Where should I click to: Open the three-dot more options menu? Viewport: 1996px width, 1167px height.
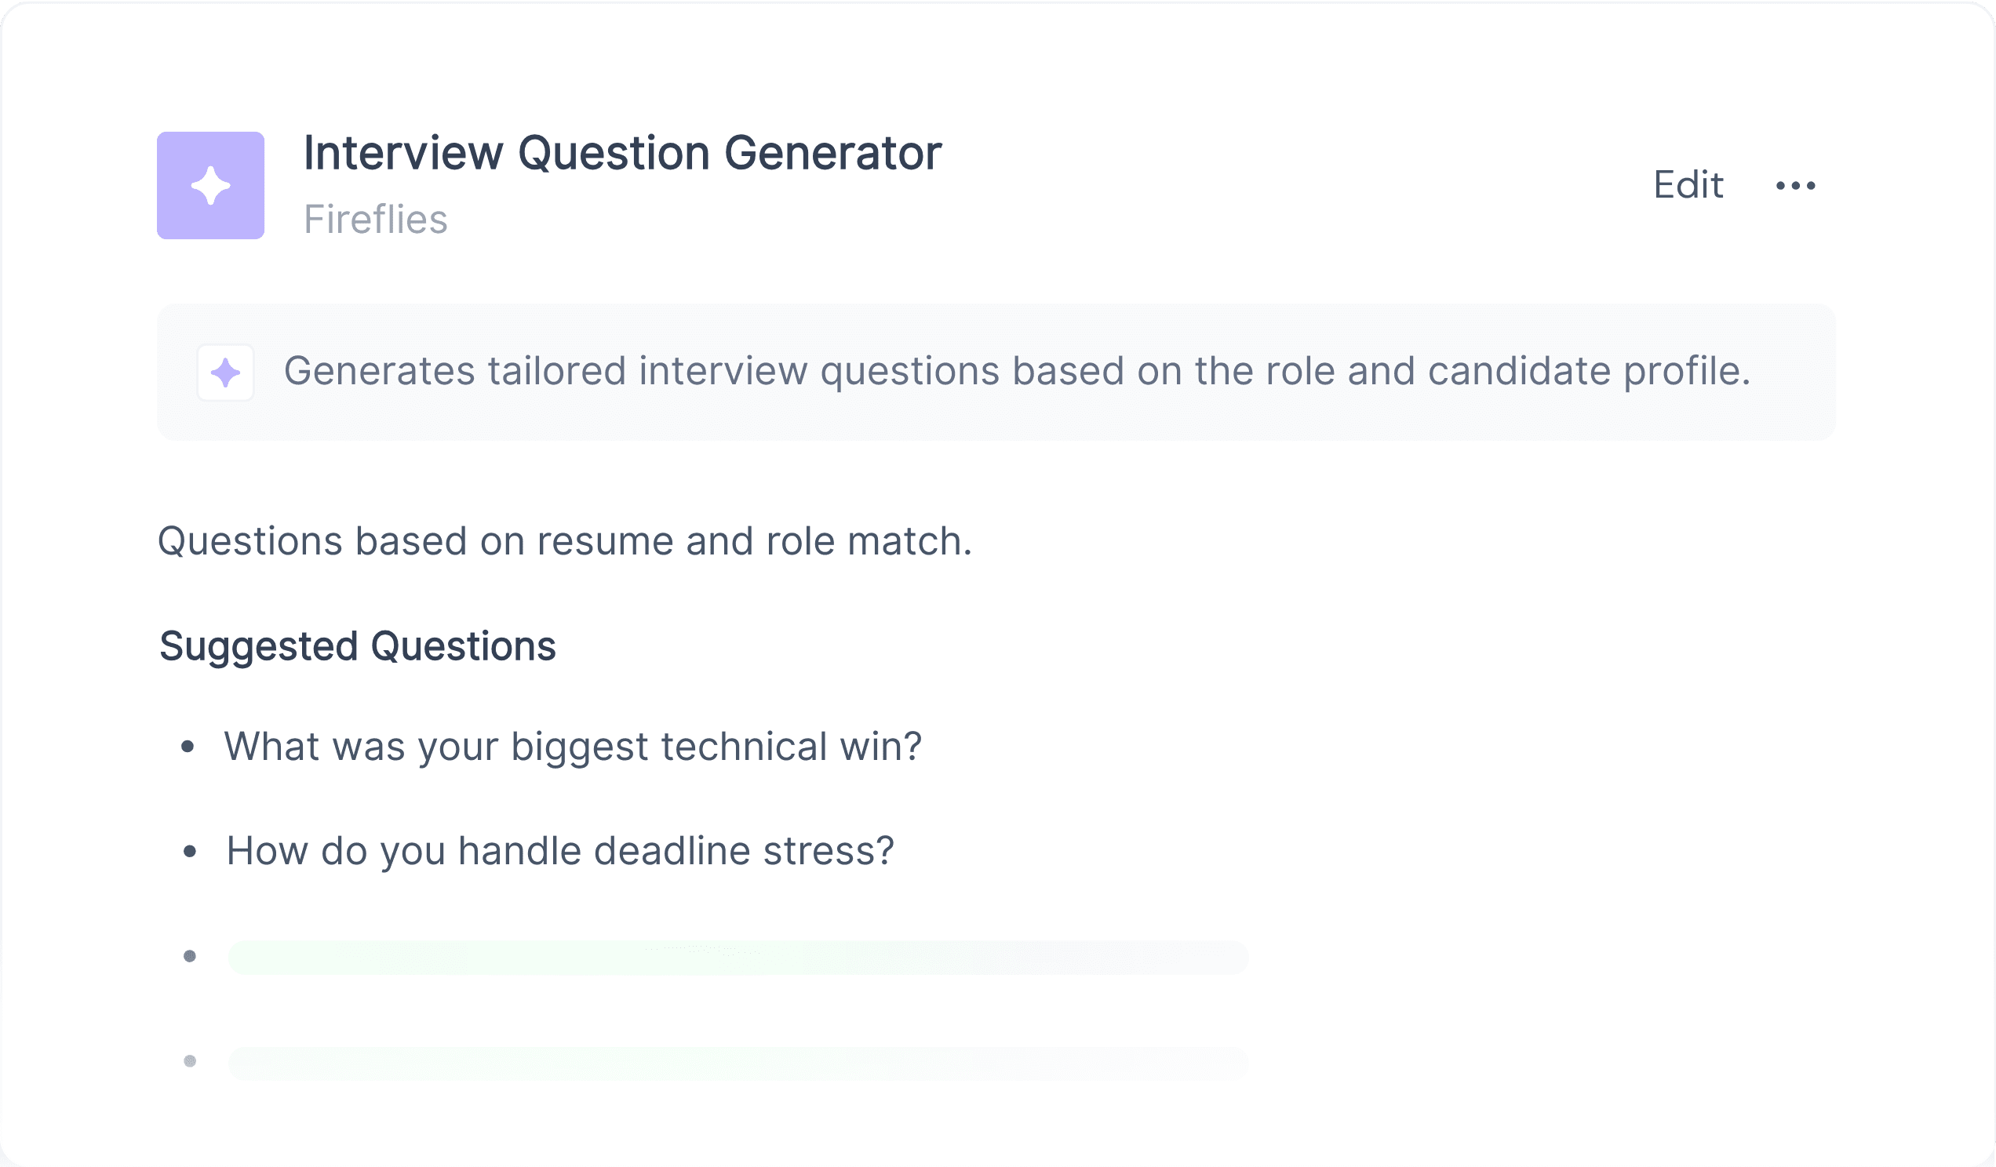click(x=1796, y=186)
